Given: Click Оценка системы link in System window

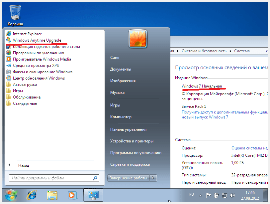Looking at the screenshot, I should coord(249,148).
